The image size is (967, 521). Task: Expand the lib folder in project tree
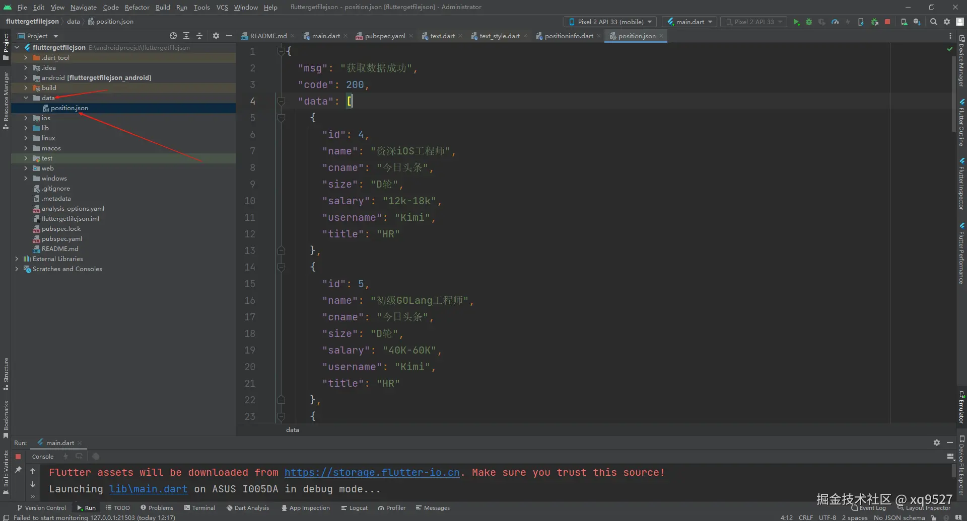click(x=26, y=128)
